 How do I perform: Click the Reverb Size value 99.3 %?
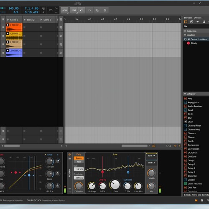[79, 169]
